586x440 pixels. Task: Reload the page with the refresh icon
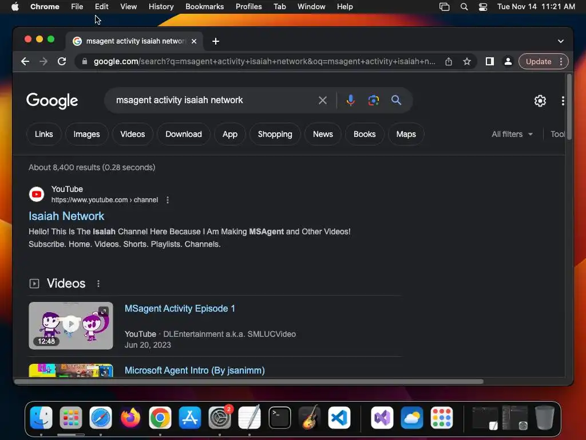coord(62,61)
